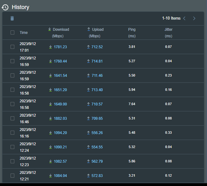The height and width of the screenshot is (186, 207).
Task: Click download icon beside 1094.20
Action: point(50,133)
